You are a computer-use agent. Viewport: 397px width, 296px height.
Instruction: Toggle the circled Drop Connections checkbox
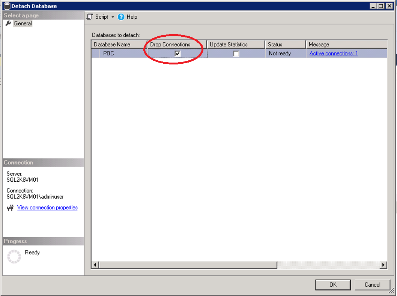177,53
